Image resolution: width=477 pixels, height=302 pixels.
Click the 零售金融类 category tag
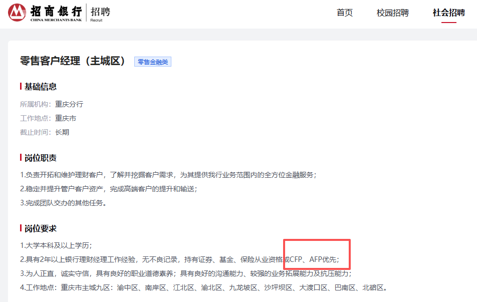[x=153, y=62]
